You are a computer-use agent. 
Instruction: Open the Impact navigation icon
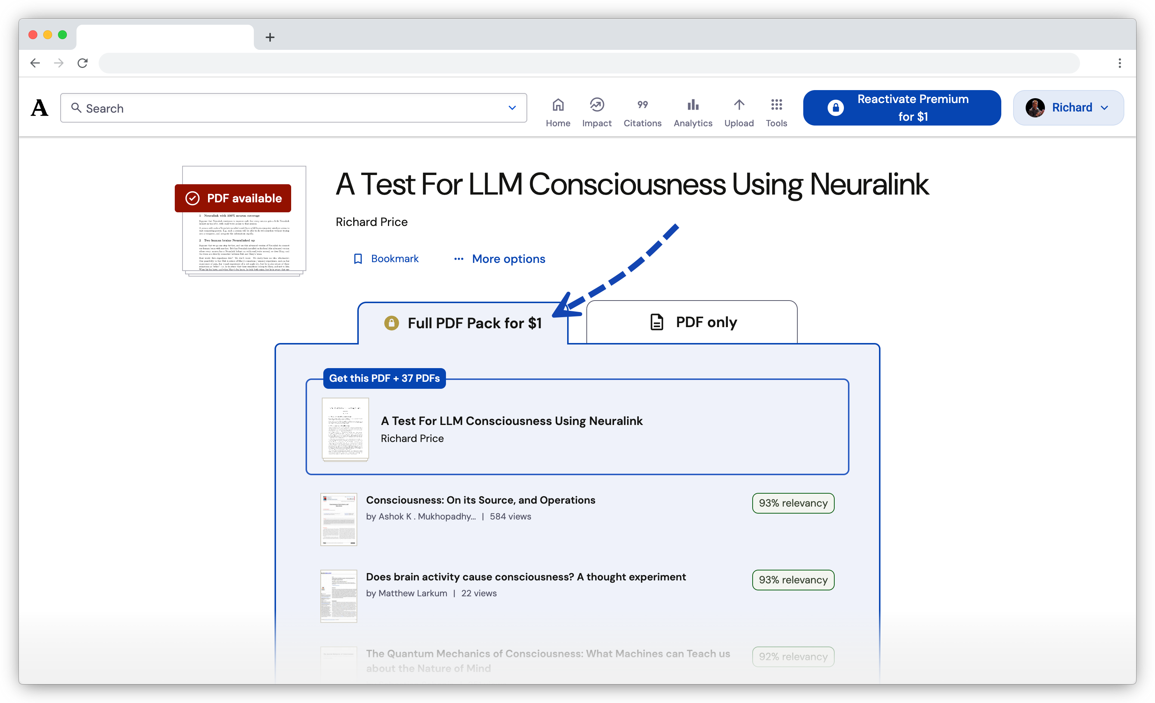point(597,105)
